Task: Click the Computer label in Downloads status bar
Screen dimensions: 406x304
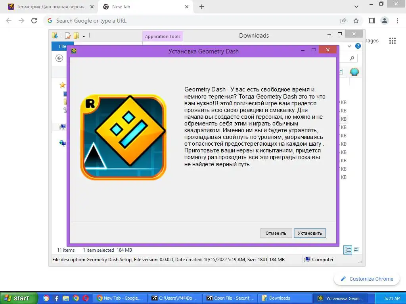Action: click(323, 260)
